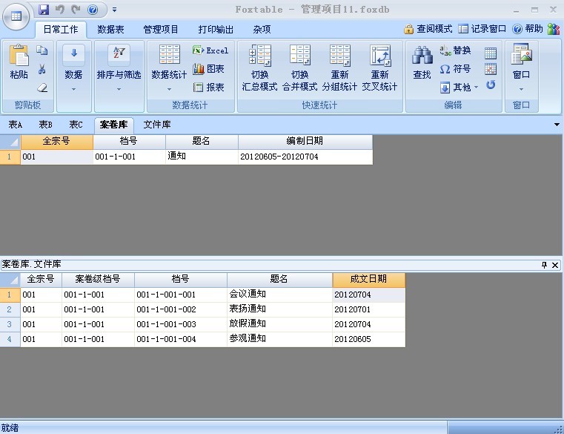
Task: Expand the table tab list dropdown arrow
Action: [x=557, y=125]
